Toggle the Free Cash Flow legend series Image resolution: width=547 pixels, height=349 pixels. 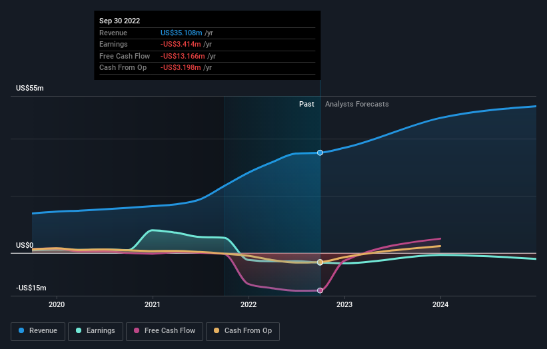[x=165, y=331]
